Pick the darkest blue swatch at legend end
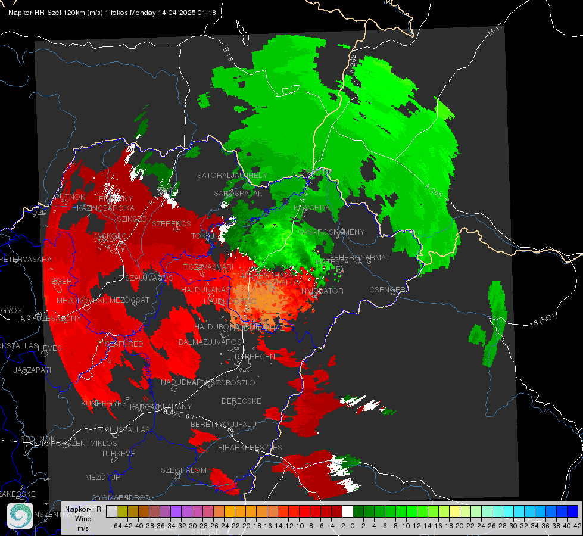The height and width of the screenshot is (536, 583). tap(573, 511)
